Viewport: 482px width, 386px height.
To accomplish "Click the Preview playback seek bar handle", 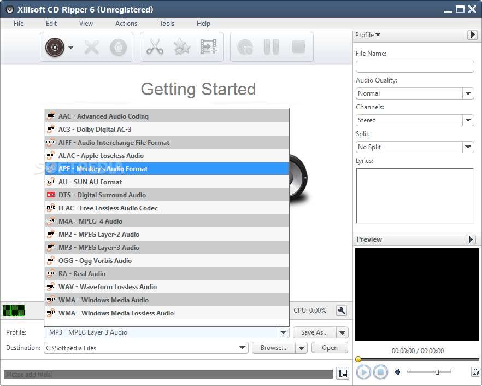I will pyautogui.click(x=358, y=359).
